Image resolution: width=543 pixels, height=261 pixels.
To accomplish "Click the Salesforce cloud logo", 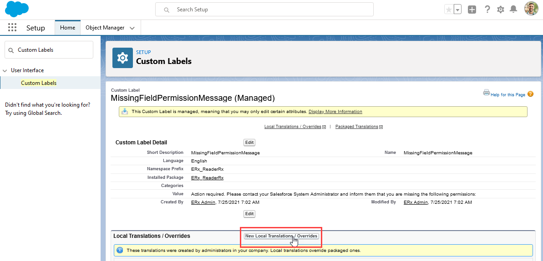I will (x=17, y=9).
